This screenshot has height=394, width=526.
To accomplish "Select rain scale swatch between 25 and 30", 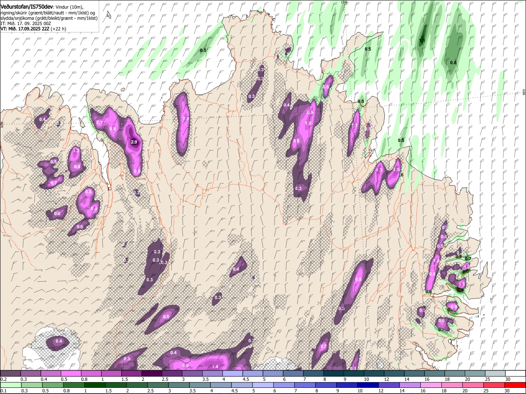I will click(494, 385).
